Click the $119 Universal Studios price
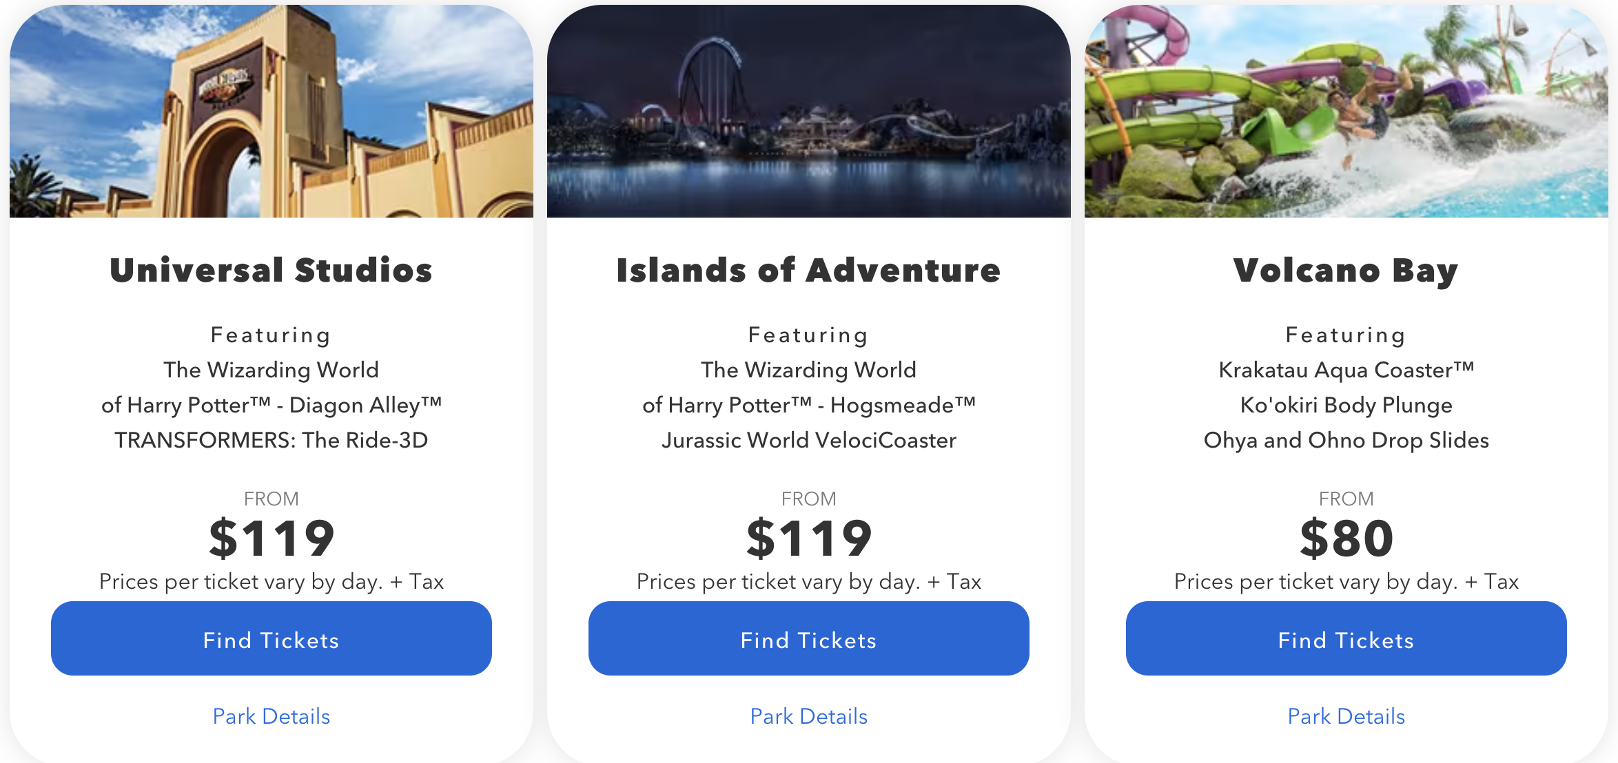The width and height of the screenshot is (1618, 763). pyautogui.click(x=272, y=539)
